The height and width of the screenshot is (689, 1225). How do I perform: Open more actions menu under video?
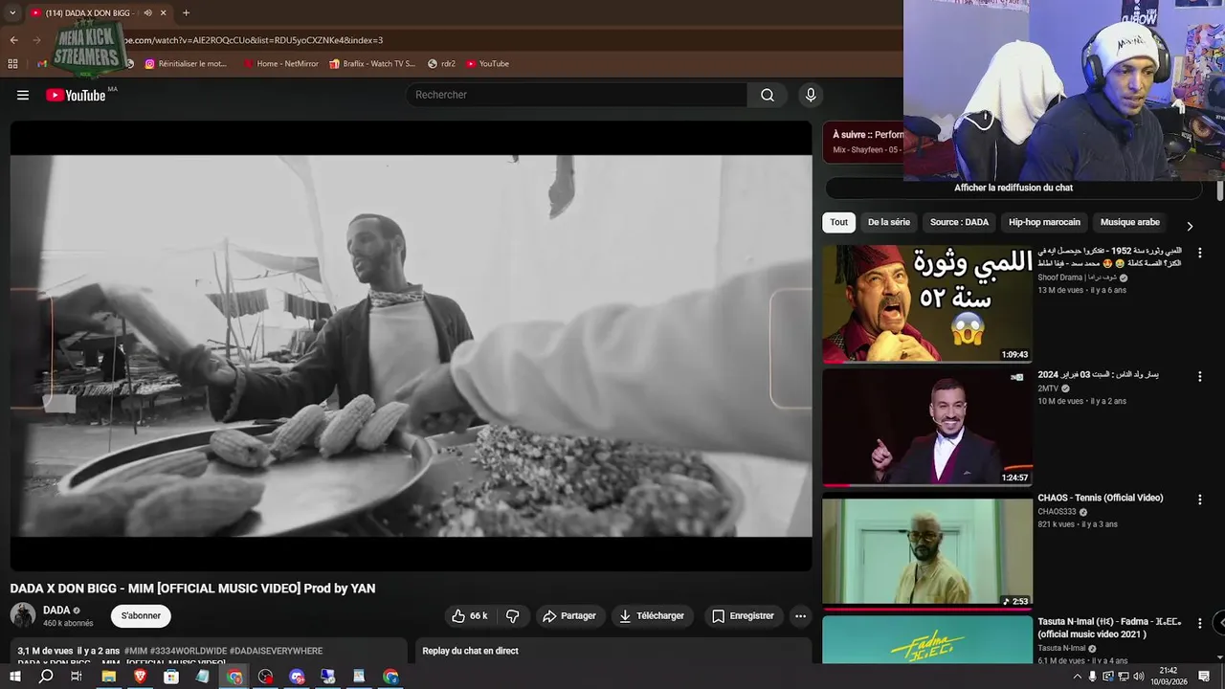pyautogui.click(x=800, y=616)
